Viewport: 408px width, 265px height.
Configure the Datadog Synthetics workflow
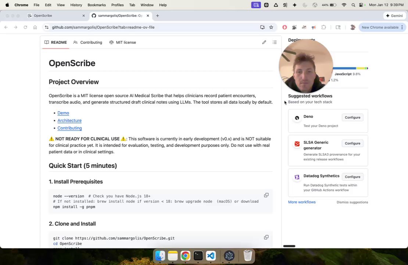coord(352,177)
